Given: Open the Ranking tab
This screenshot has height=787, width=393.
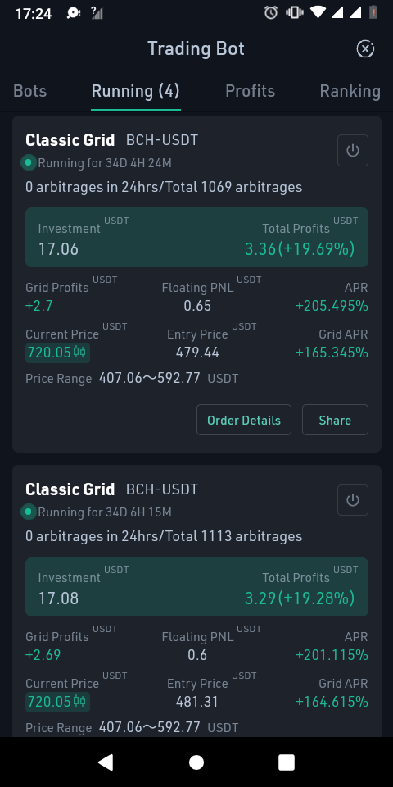Looking at the screenshot, I should tap(350, 91).
